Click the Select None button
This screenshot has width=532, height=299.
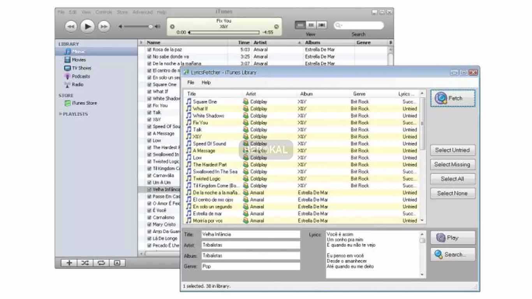tap(453, 193)
